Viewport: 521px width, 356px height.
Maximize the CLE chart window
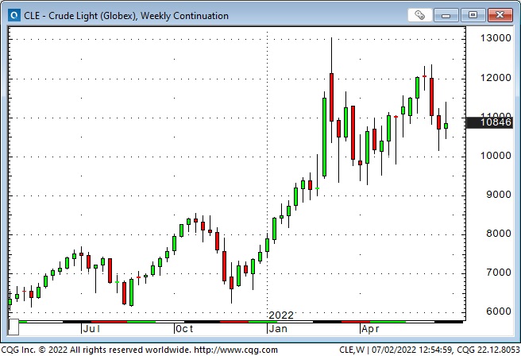pyautogui.click(x=473, y=15)
